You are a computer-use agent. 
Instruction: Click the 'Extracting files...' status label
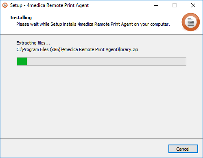pyautogui.click(x=33, y=43)
